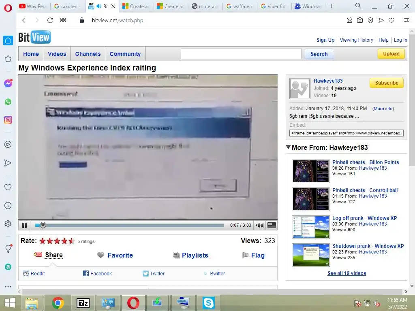Mute the video volume icon

pyautogui.click(x=259, y=225)
